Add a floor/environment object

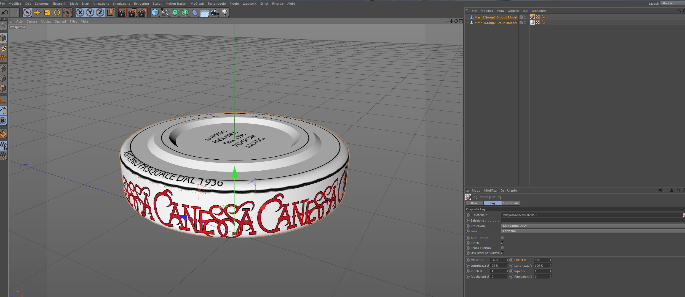205,12
